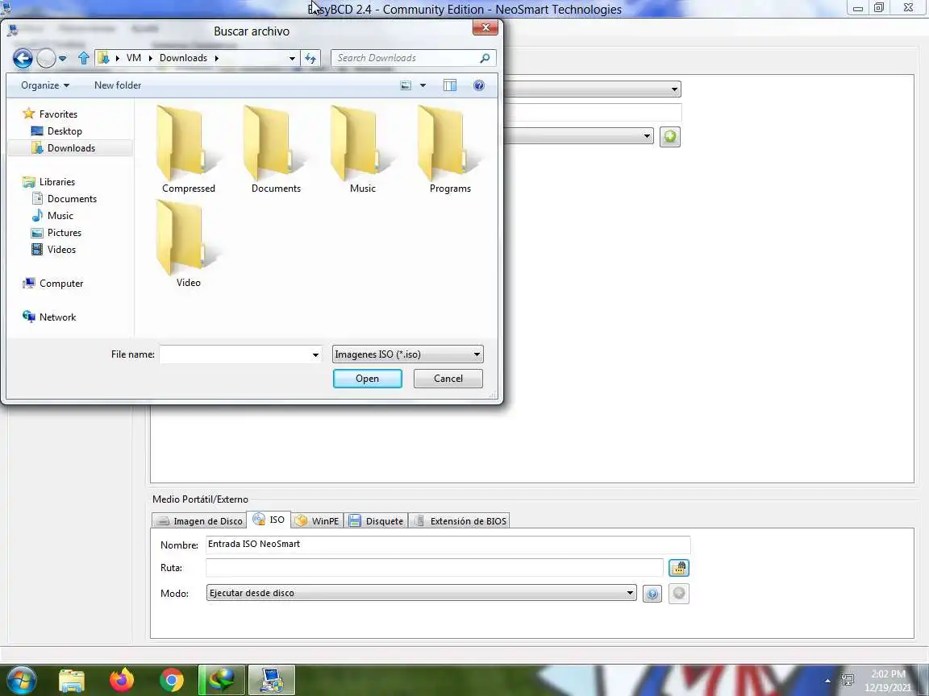Click the Change your view icon
Viewport: 929px width, 696px height.
click(x=406, y=85)
